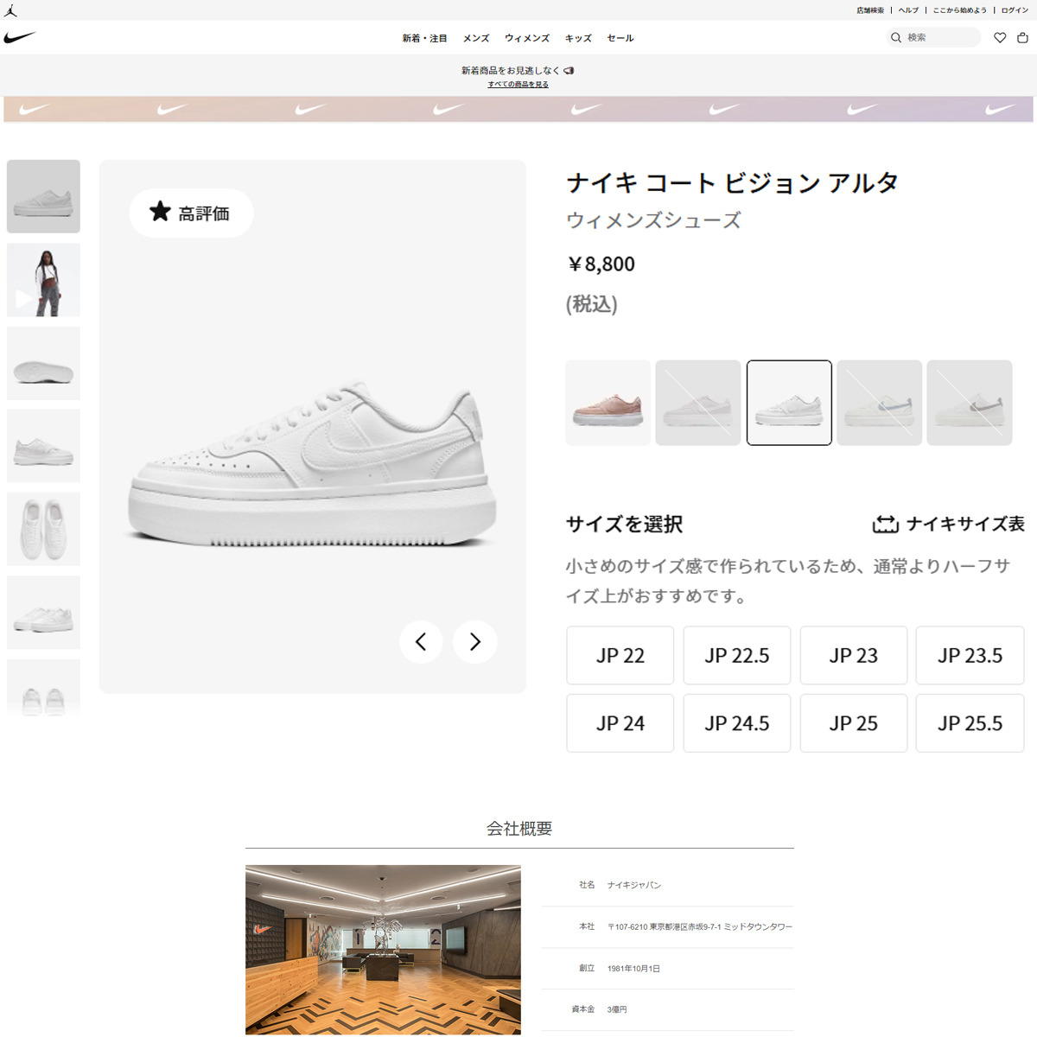Image resolution: width=1037 pixels, height=1037 pixels.
Task: Select size JP 23.5
Action: (970, 655)
